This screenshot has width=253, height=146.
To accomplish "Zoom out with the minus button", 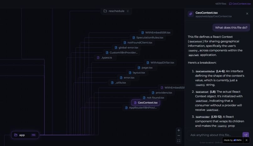I will [x=179, y=136].
